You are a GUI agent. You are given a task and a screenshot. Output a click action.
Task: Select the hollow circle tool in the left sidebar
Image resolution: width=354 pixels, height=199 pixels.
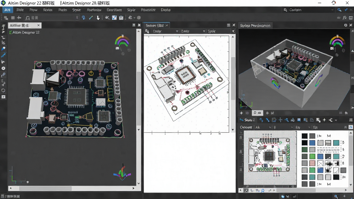(3, 91)
